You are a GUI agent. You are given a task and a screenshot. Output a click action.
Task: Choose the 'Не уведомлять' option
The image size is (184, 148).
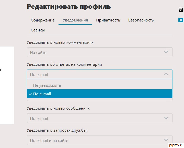[x=99, y=85]
